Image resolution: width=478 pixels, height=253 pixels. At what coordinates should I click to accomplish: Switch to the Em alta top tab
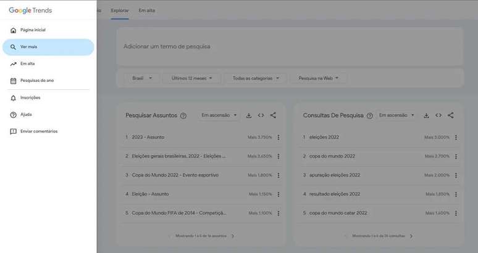click(x=146, y=10)
